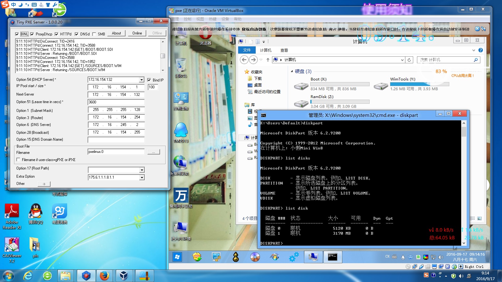
Task: Open Option 54 DHCP Server dropdown
Action: [x=142, y=80]
